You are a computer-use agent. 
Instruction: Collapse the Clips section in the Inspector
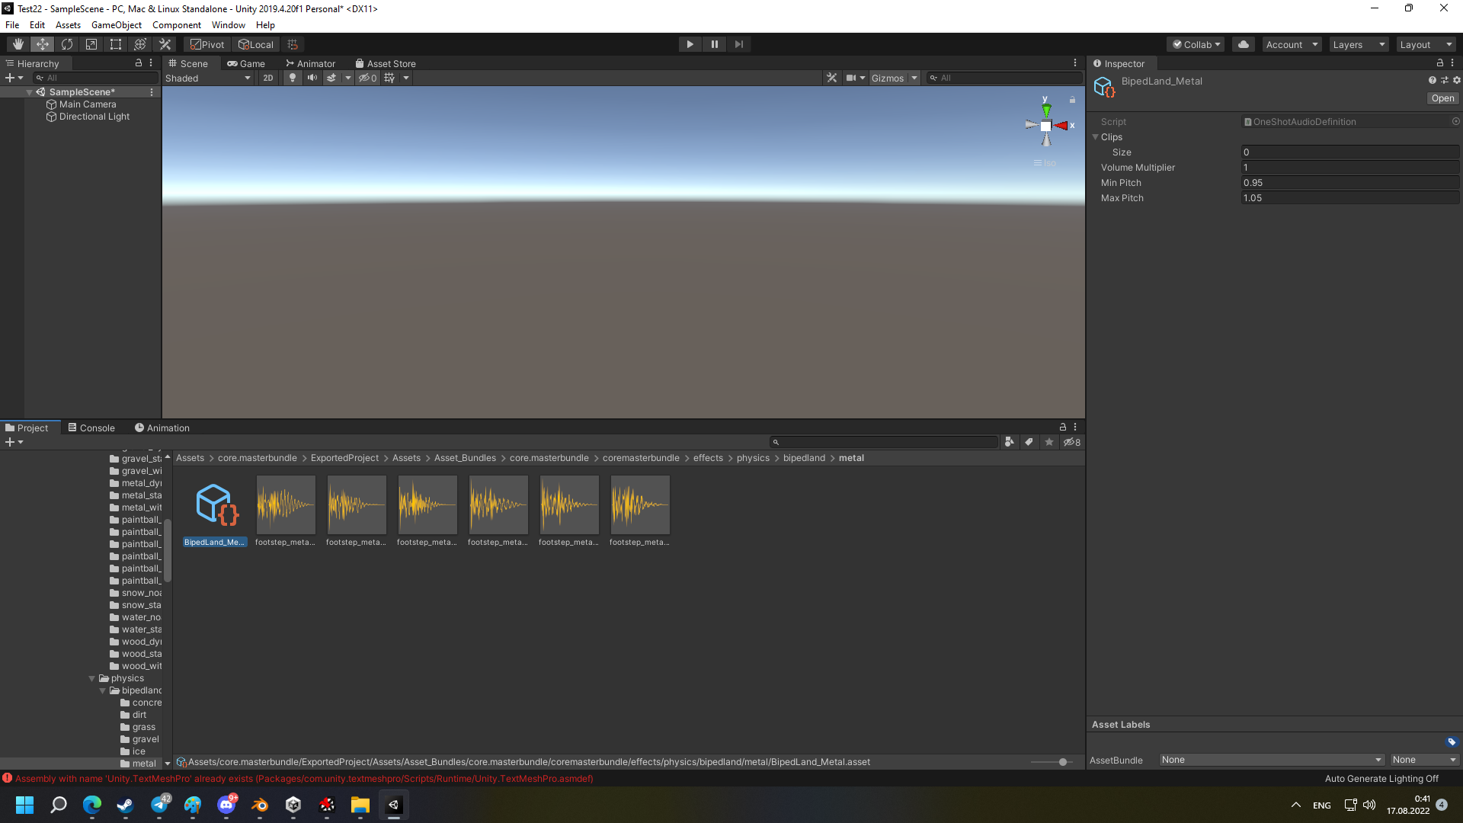click(x=1096, y=137)
